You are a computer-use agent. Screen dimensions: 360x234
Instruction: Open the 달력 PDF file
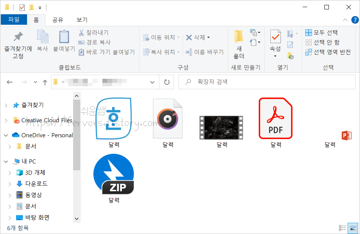[x=276, y=123]
